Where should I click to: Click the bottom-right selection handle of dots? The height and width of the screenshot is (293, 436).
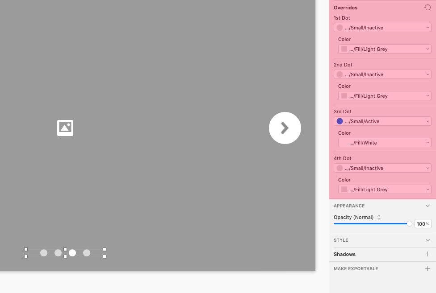105,256
